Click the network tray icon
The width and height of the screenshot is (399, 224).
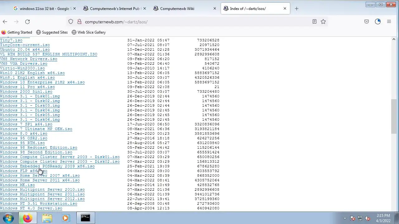360,218
